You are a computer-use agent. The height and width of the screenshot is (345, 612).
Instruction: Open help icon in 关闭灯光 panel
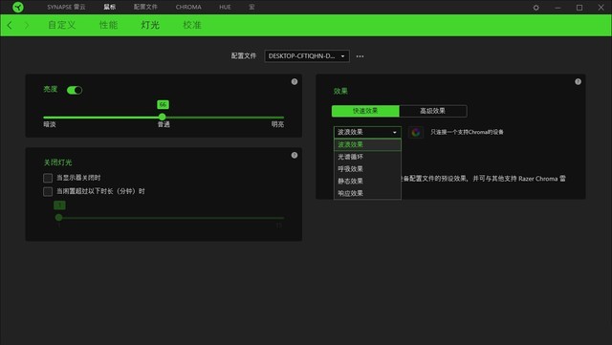(x=295, y=155)
